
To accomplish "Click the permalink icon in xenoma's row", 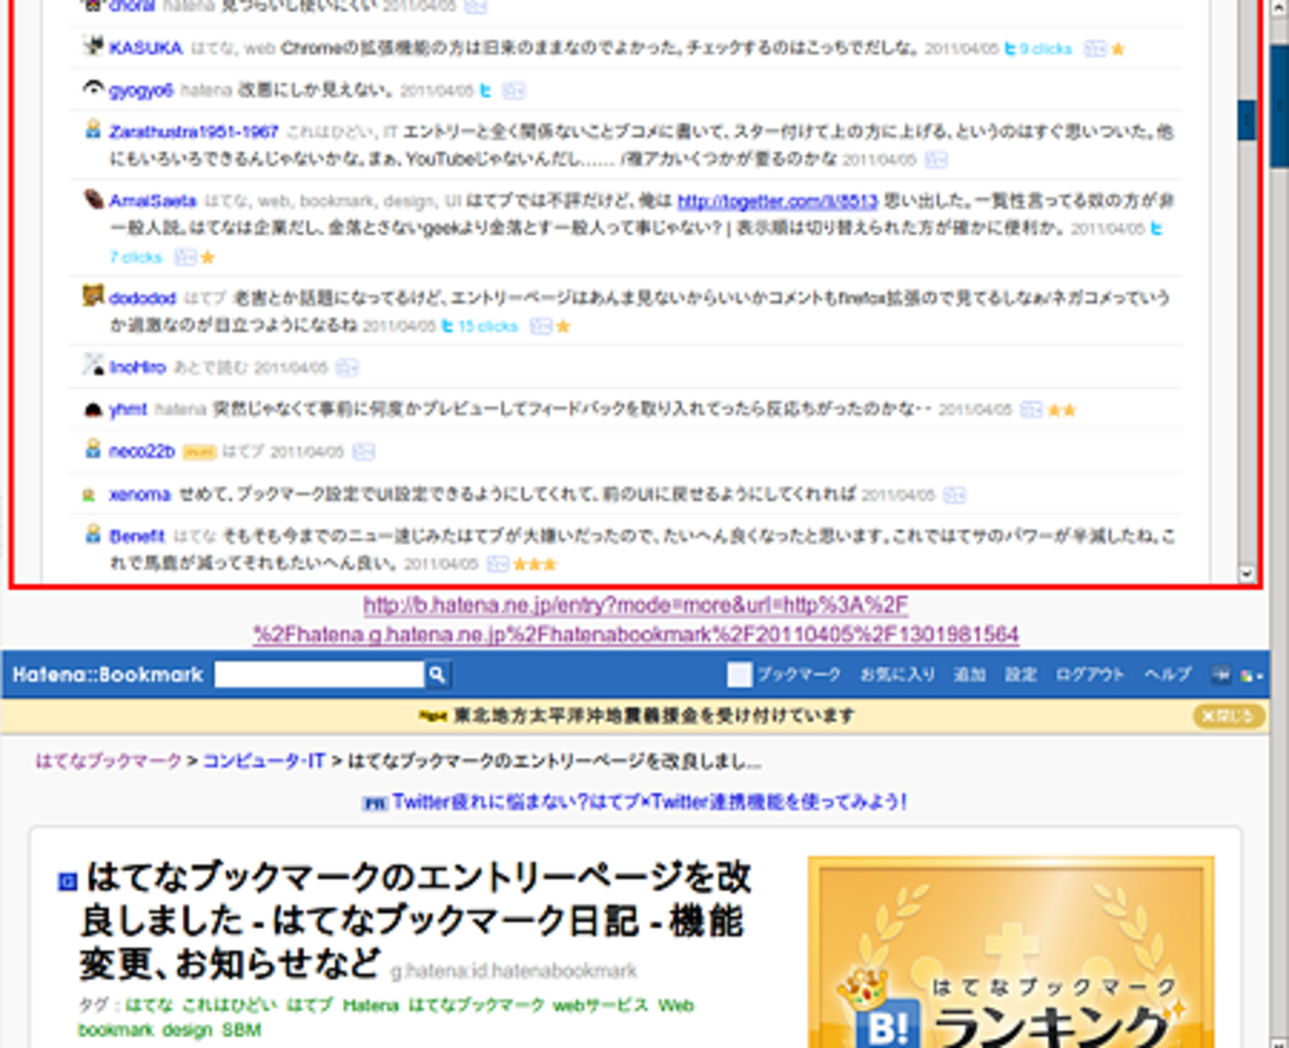I will coord(955,495).
